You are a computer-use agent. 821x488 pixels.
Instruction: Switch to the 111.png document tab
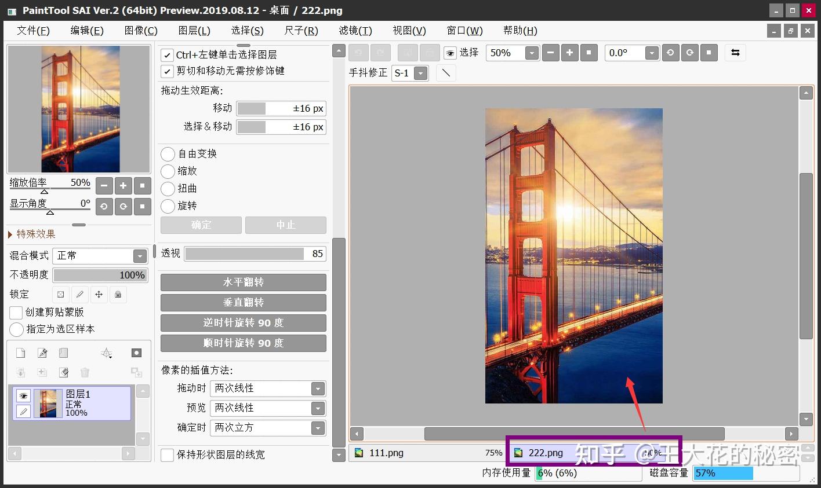coord(387,453)
